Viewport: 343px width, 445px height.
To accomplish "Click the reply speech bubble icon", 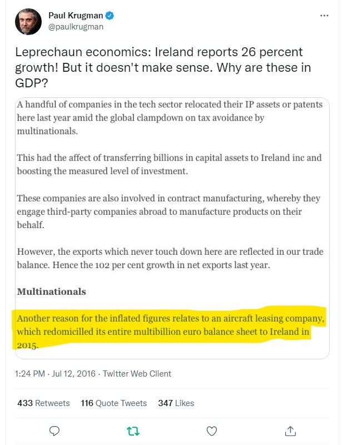I will (x=54, y=431).
